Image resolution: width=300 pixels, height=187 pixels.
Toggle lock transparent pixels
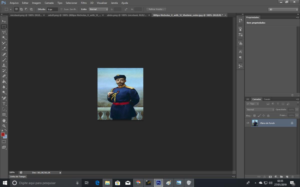[x=254, y=116]
